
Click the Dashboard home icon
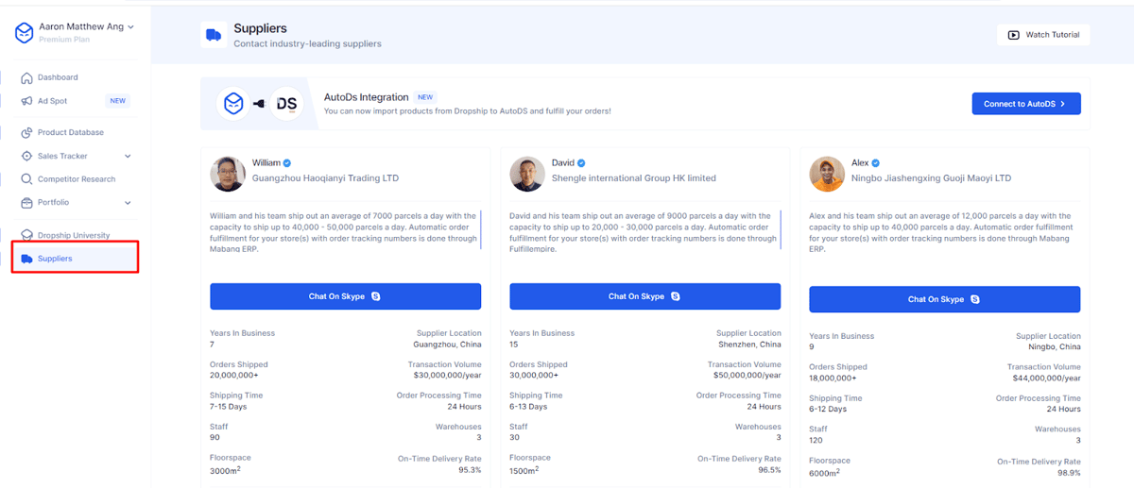point(26,77)
